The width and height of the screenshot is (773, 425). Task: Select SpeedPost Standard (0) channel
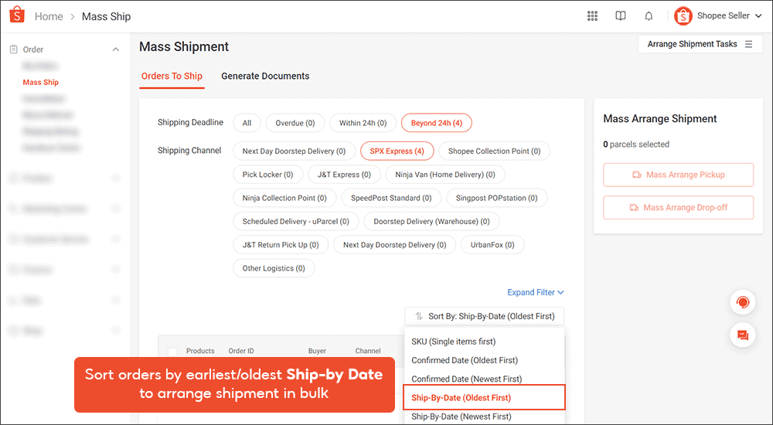click(391, 198)
